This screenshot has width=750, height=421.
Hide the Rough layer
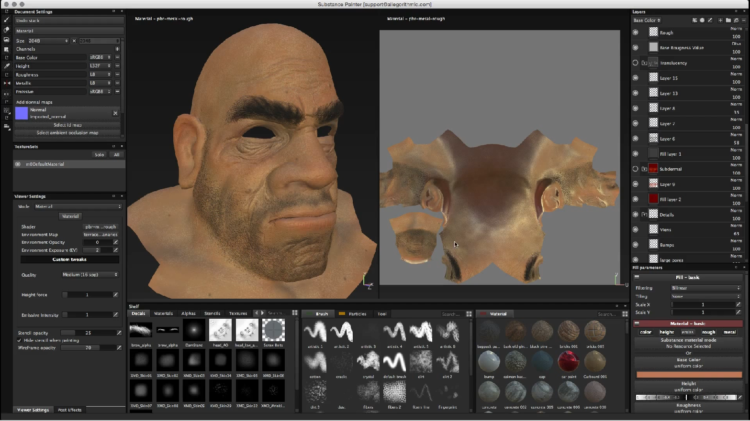(635, 32)
